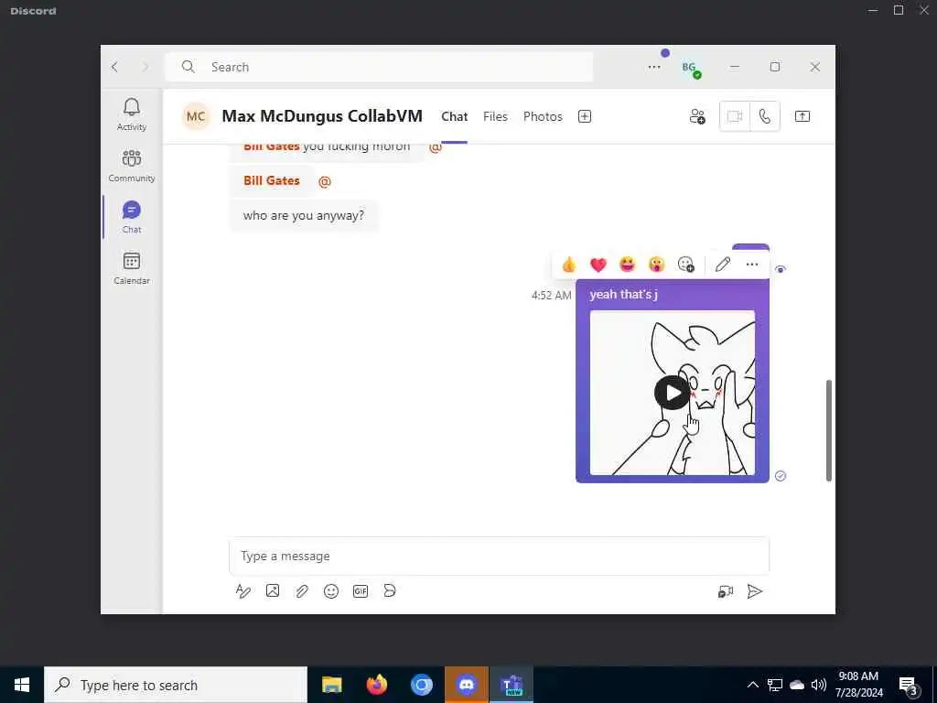This screenshot has height=703, width=937.
Task: React with surprised emoji
Action: point(657,265)
